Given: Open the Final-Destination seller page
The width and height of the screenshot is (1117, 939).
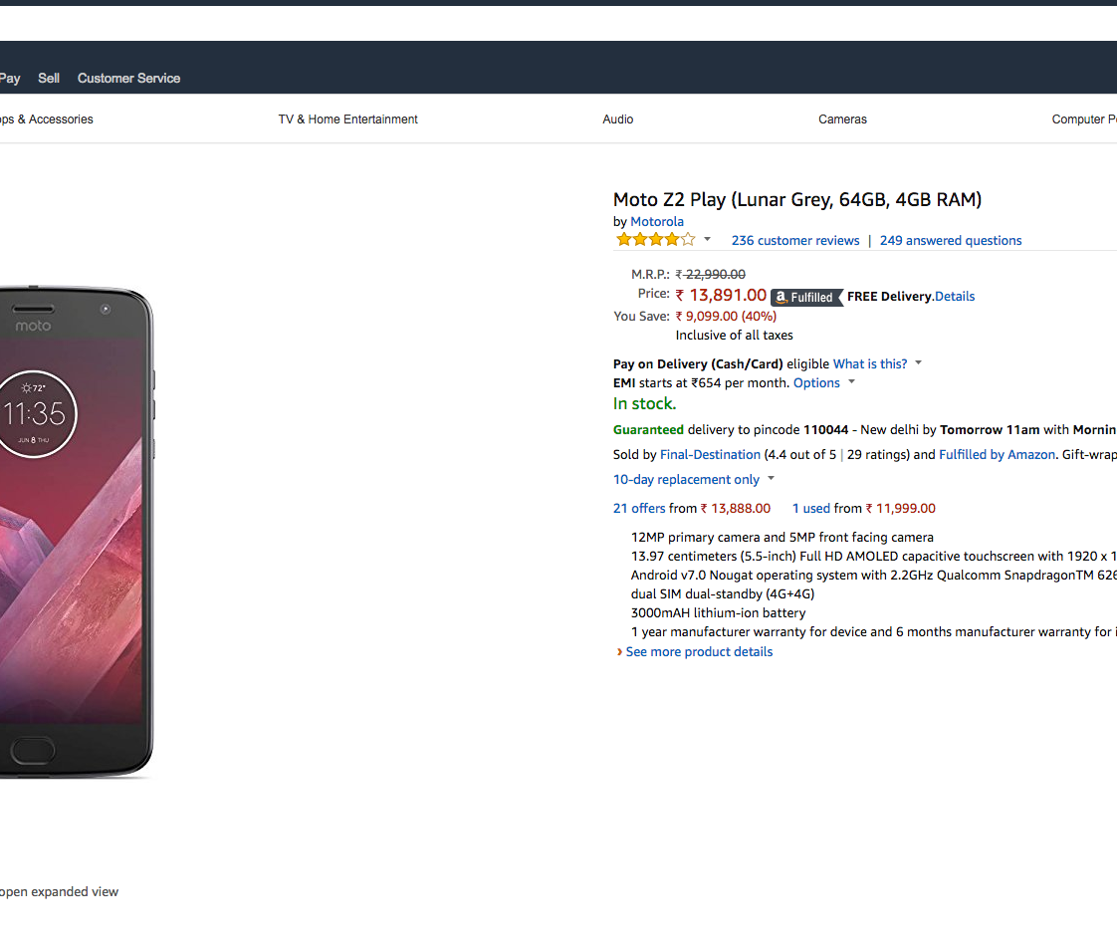Looking at the screenshot, I should point(710,455).
